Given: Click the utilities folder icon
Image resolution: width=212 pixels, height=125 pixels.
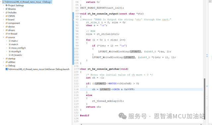Looking at the screenshot, I should [x=7, y=62].
